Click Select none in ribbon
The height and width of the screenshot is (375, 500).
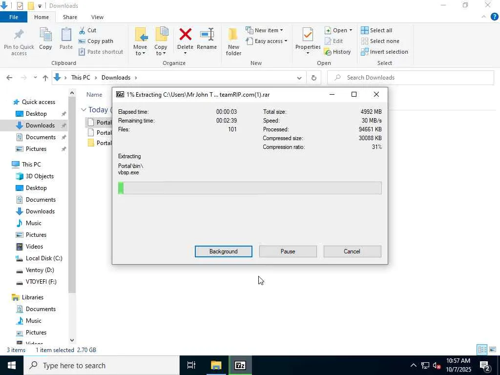pyautogui.click(x=380, y=41)
